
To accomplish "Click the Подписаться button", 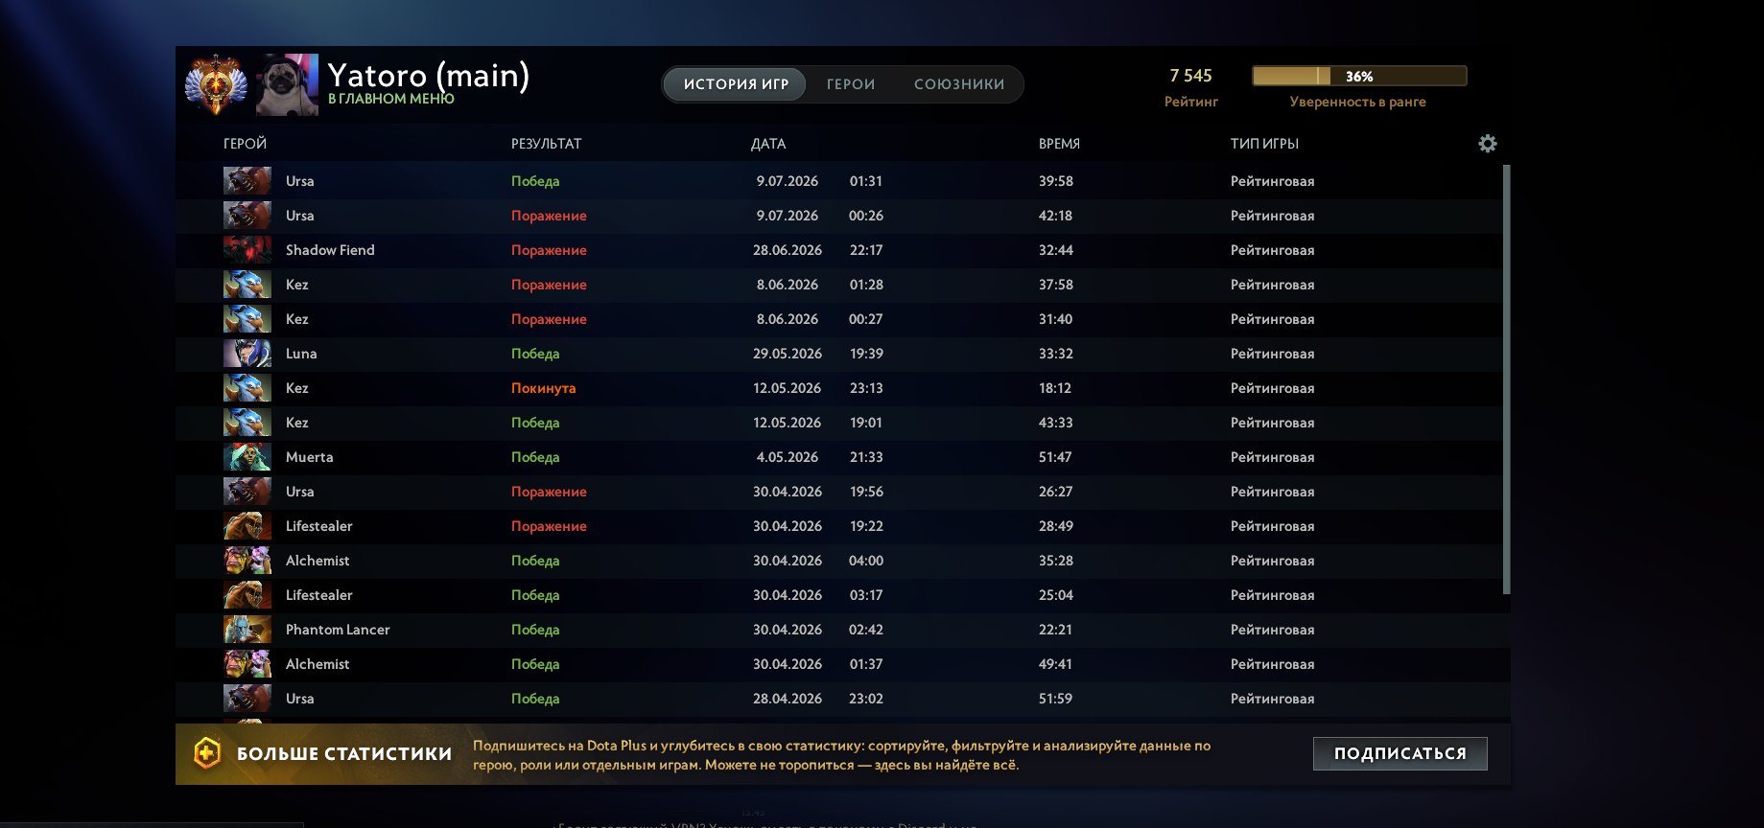I will [1399, 753].
